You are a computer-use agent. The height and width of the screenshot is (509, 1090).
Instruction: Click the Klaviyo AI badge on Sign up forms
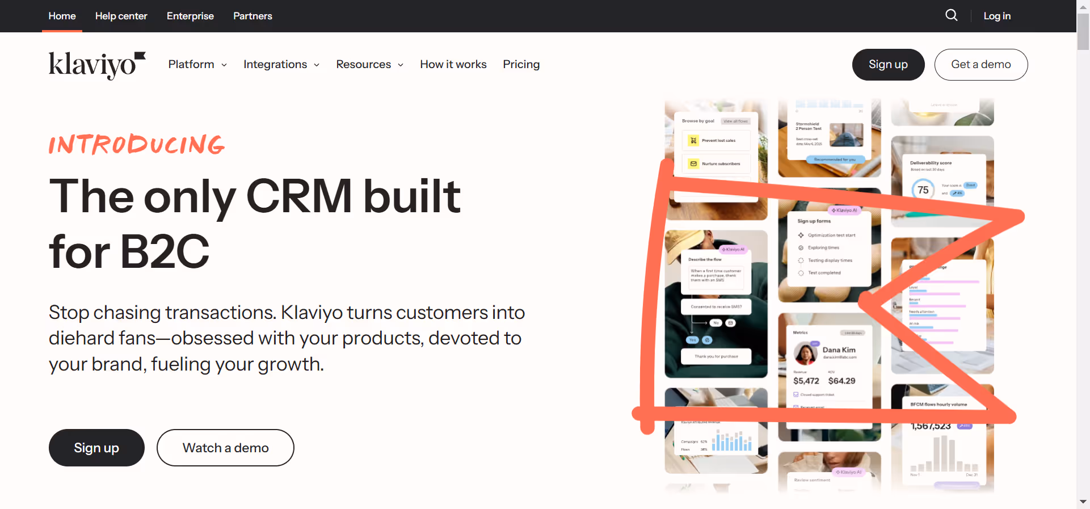pyautogui.click(x=845, y=211)
